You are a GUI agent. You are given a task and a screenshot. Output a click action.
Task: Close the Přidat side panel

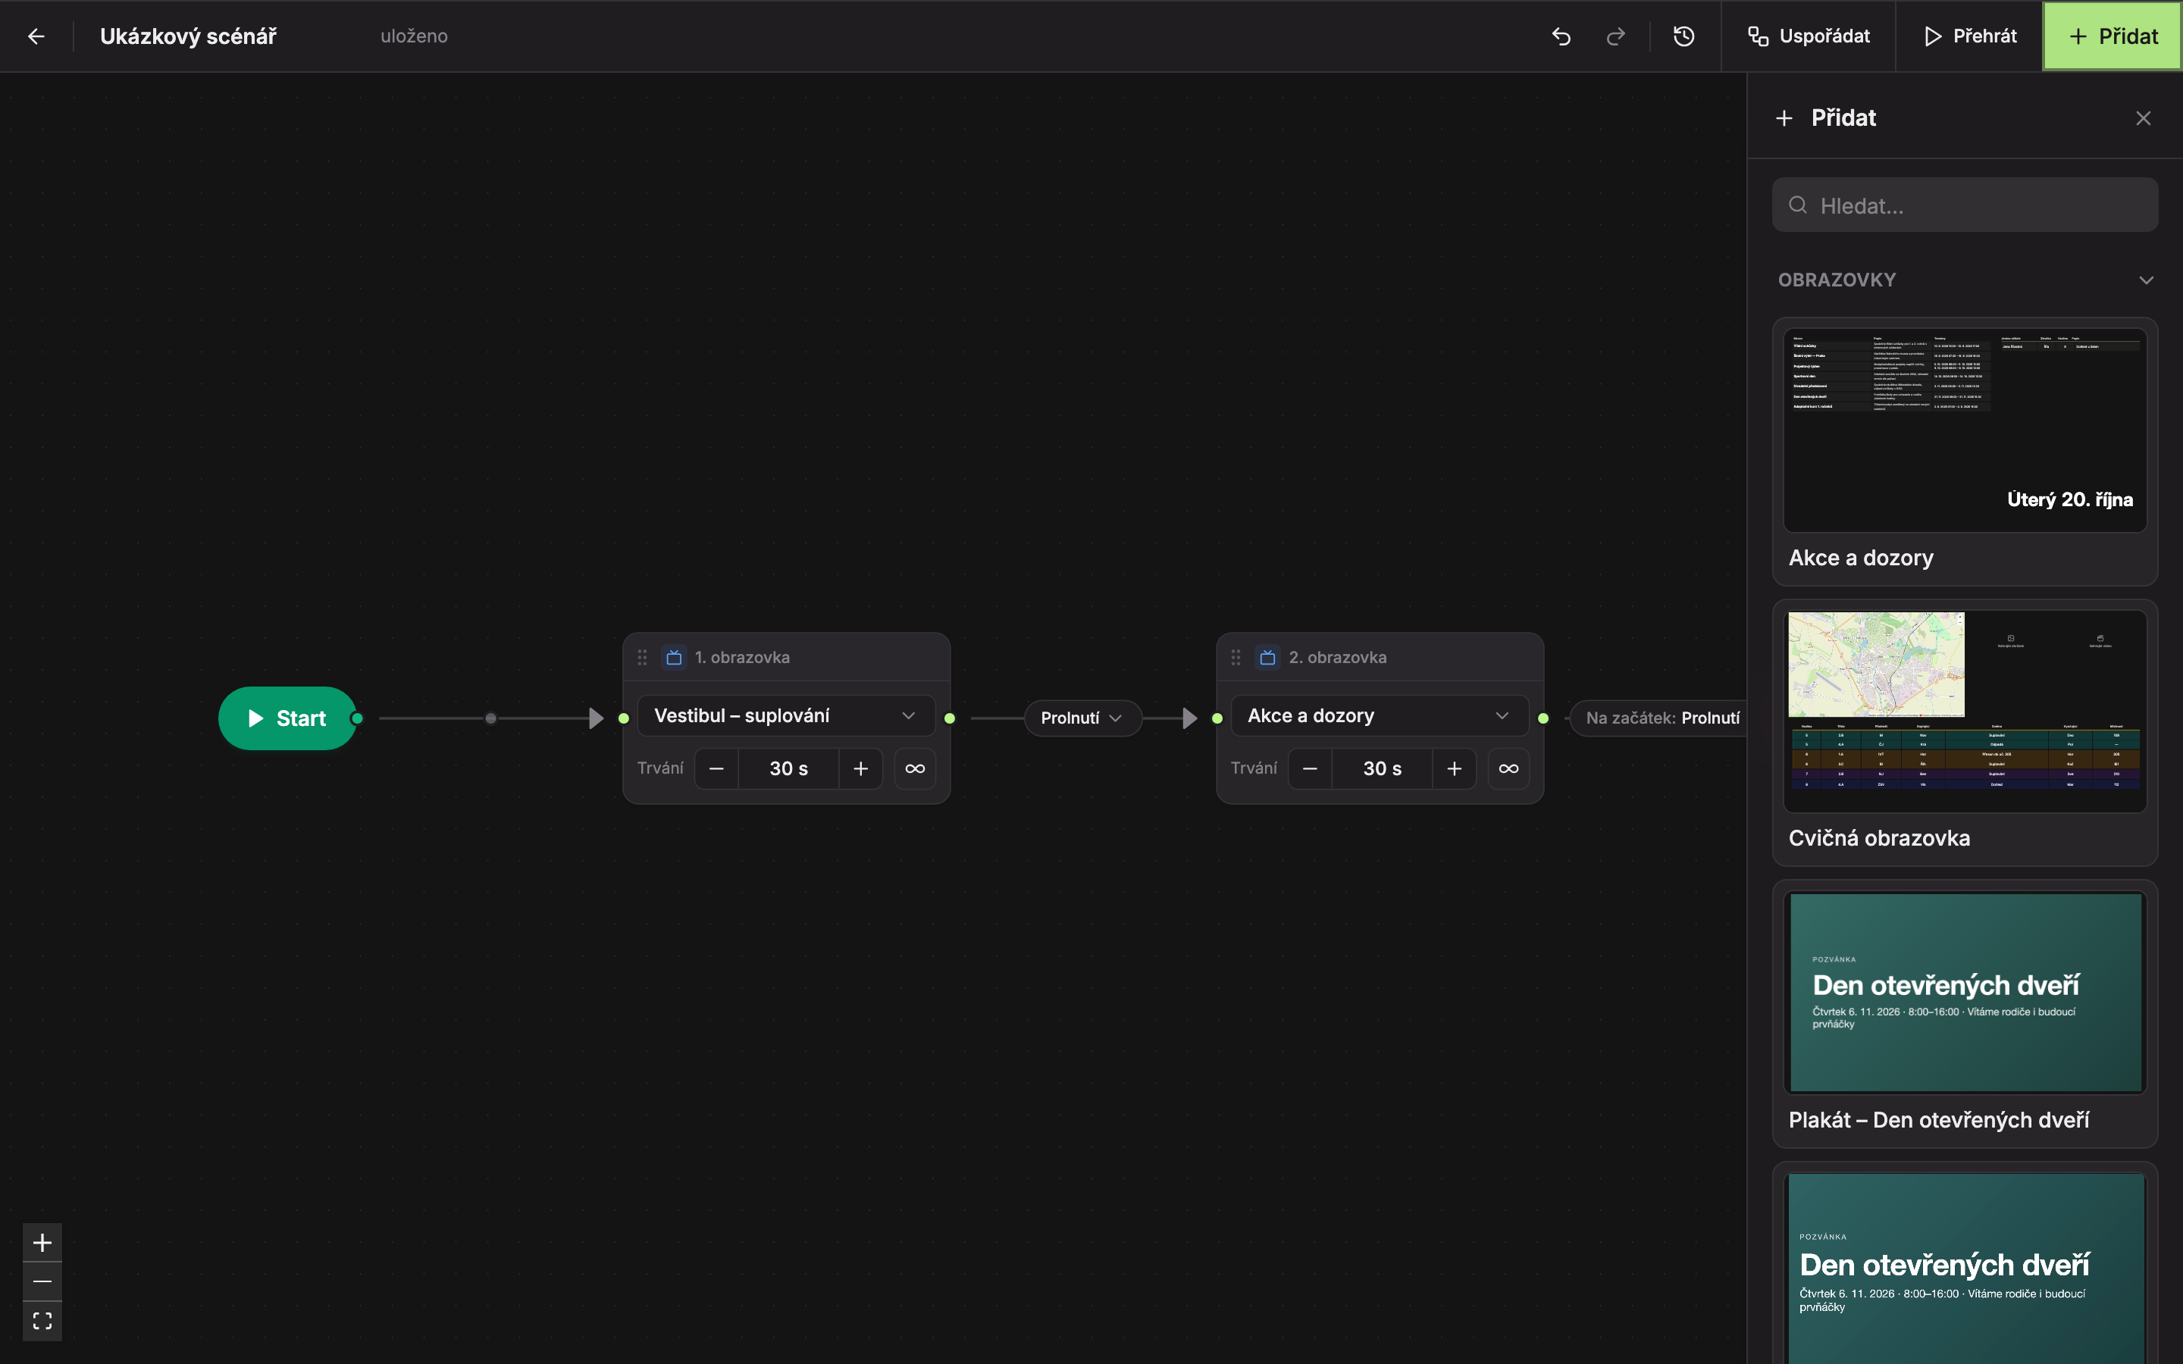[x=2144, y=118]
